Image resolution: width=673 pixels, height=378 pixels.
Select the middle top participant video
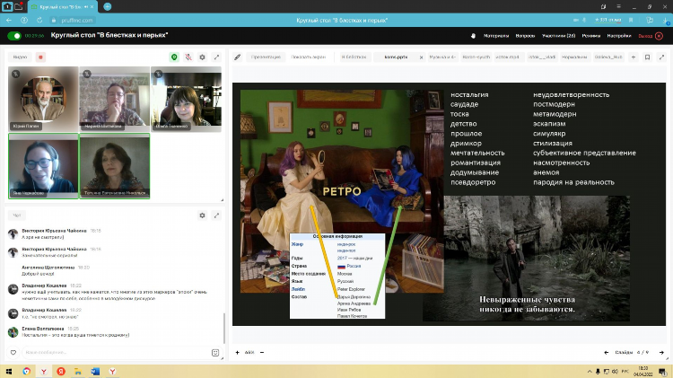[115, 99]
